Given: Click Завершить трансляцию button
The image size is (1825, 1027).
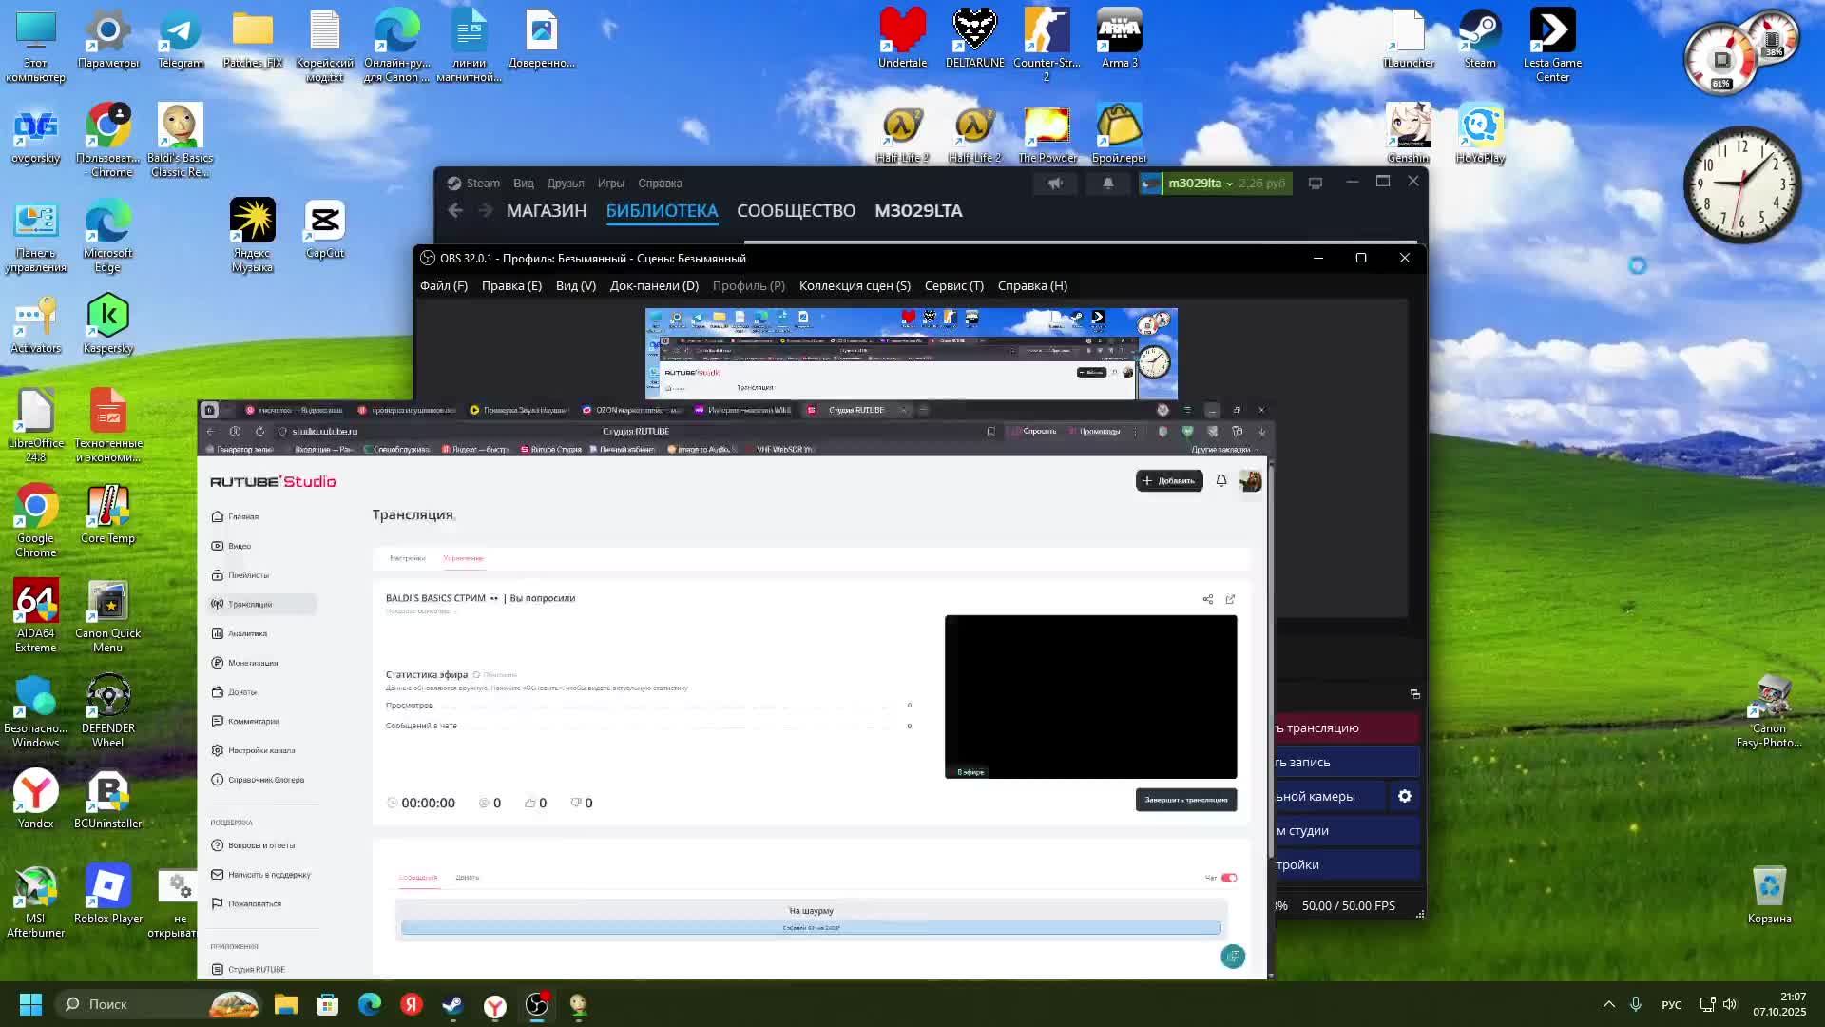Looking at the screenshot, I should 1185,800.
